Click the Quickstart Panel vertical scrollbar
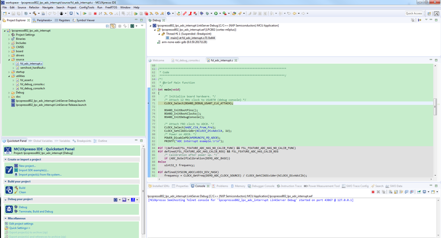 click(x=143, y=191)
